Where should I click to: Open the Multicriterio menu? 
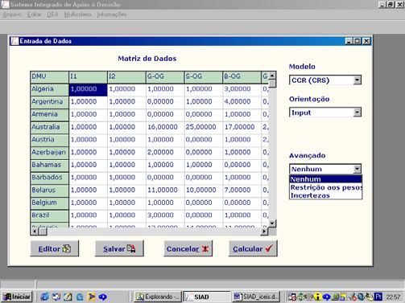pyautogui.click(x=77, y=14)
